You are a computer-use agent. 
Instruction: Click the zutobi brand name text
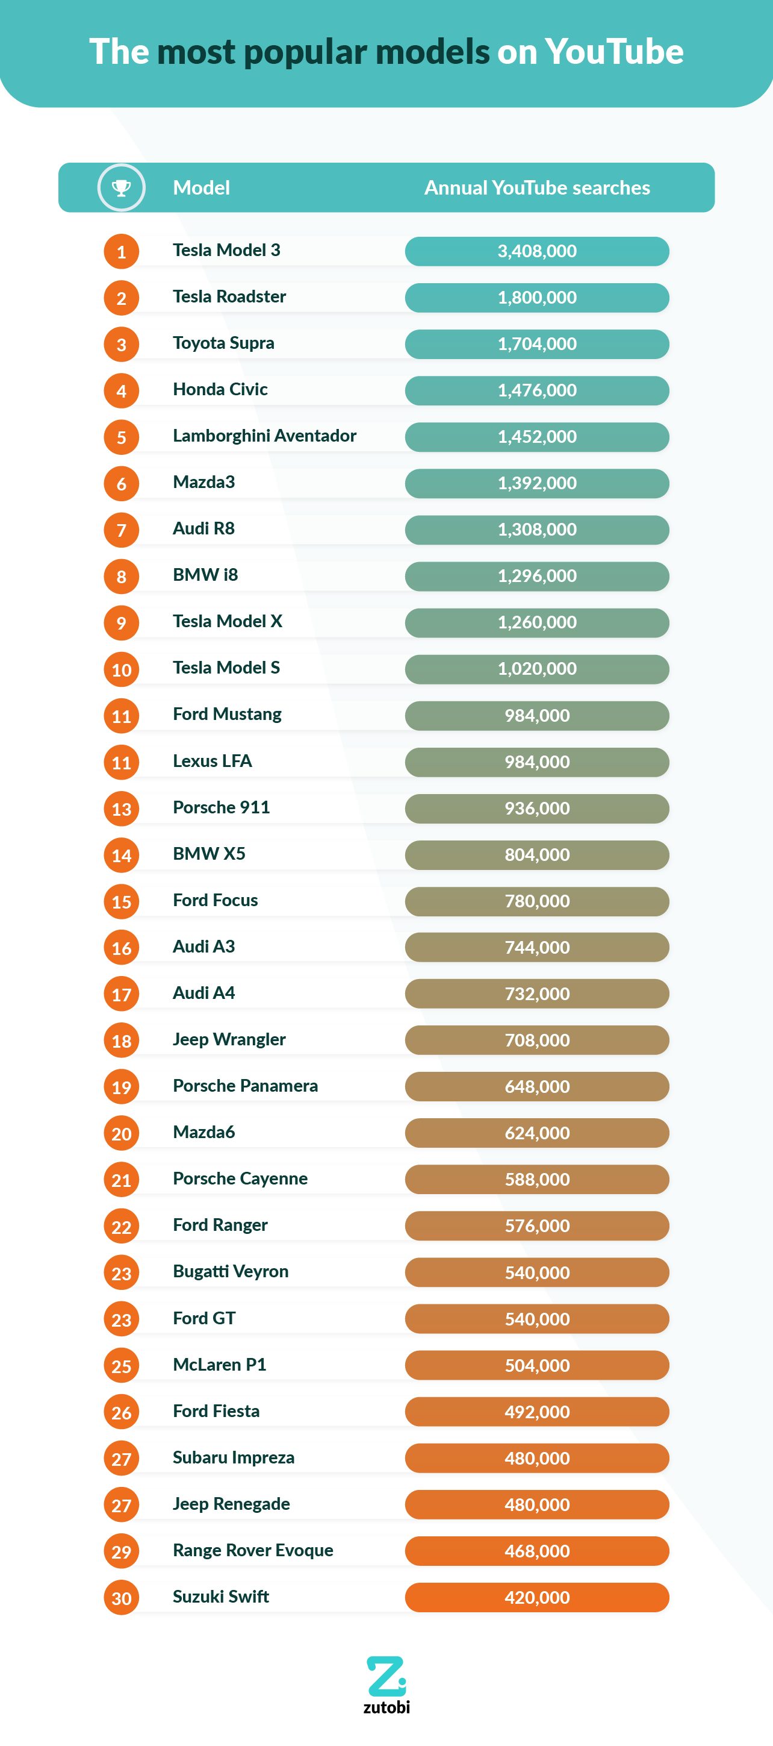pos(386,1707)
